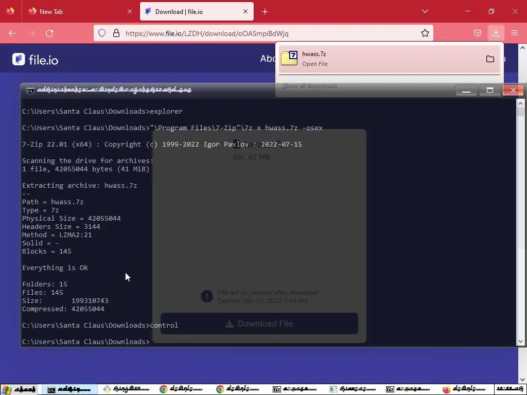Minimize the Firefox window
527x395 pixels.
coord(467,11)
